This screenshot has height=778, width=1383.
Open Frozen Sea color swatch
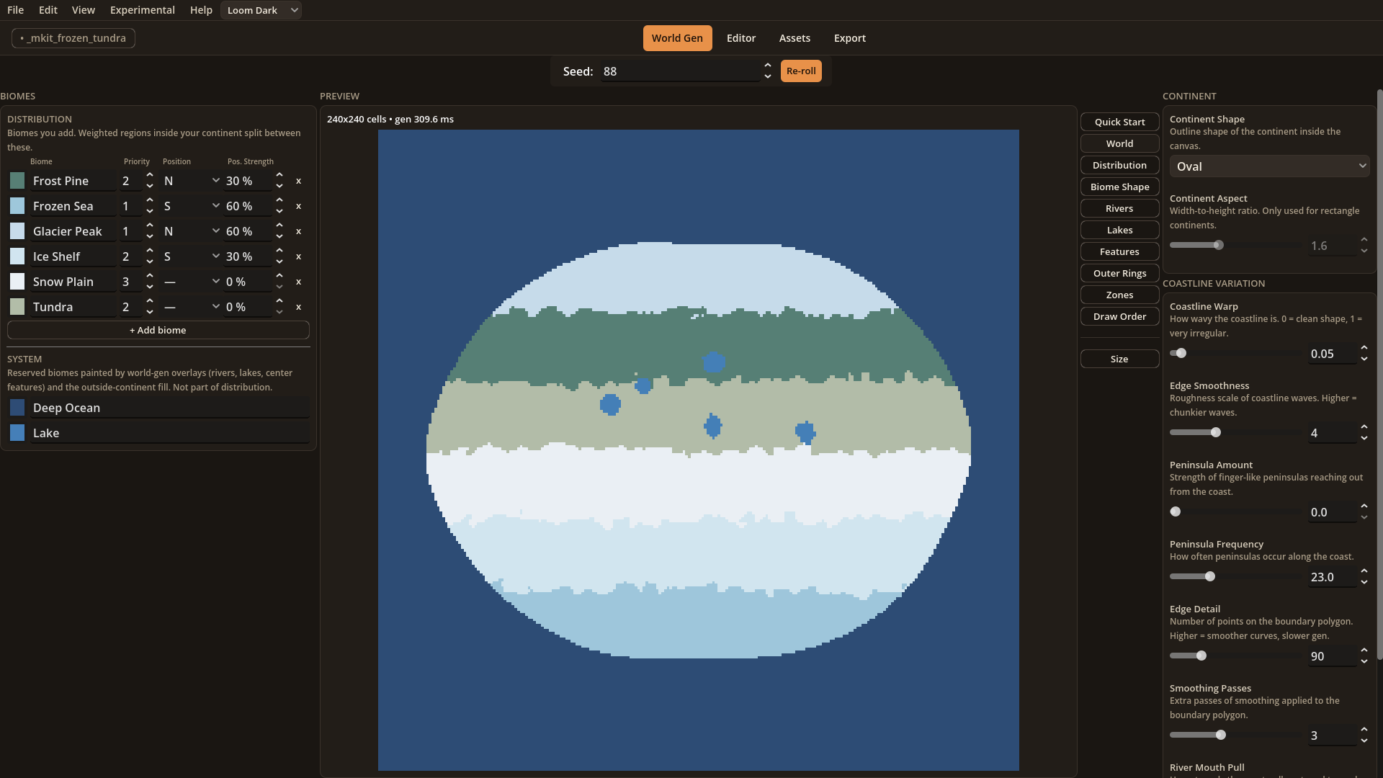coord(17,206)
